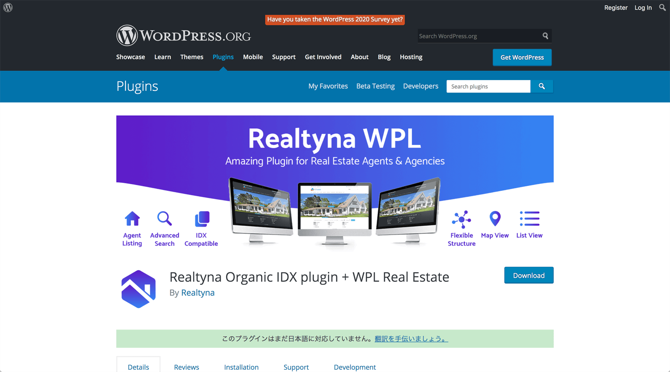
Task: Open the Developers link
Action: 421,86
